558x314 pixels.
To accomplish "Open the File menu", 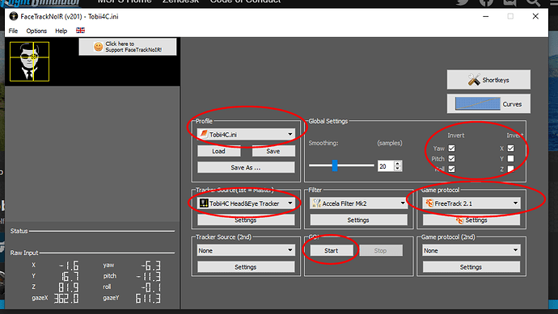I will [13, 31].
